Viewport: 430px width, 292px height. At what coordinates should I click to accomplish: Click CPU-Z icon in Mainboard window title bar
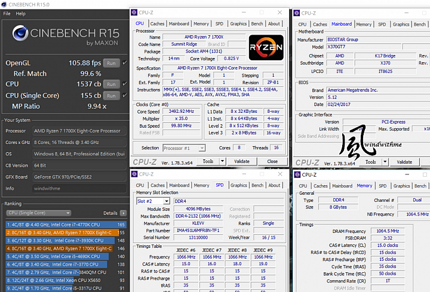tap(297, 13)
